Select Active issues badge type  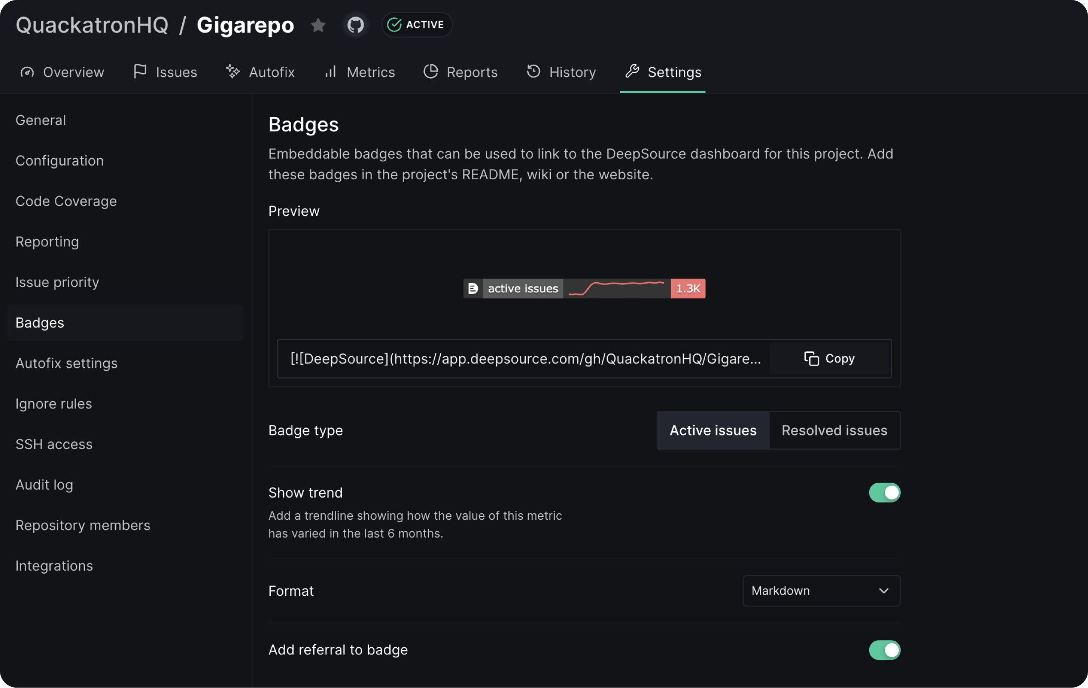click(x=713, y=430)
